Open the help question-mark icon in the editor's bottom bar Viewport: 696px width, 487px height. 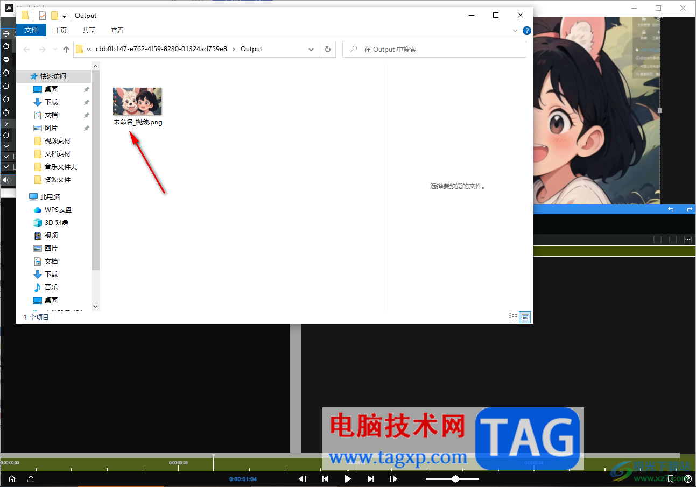click(x=688, y=479)
